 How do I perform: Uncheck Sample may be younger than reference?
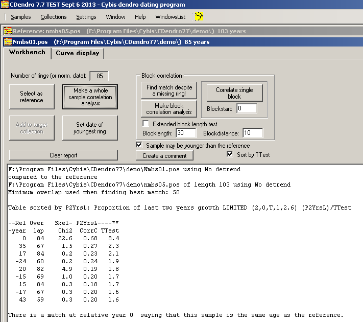[x=139, y=145]
